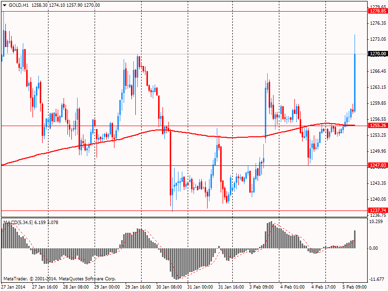
Task: Click the -11.677 value on MACD scale
Action: (x=376, y=279)
